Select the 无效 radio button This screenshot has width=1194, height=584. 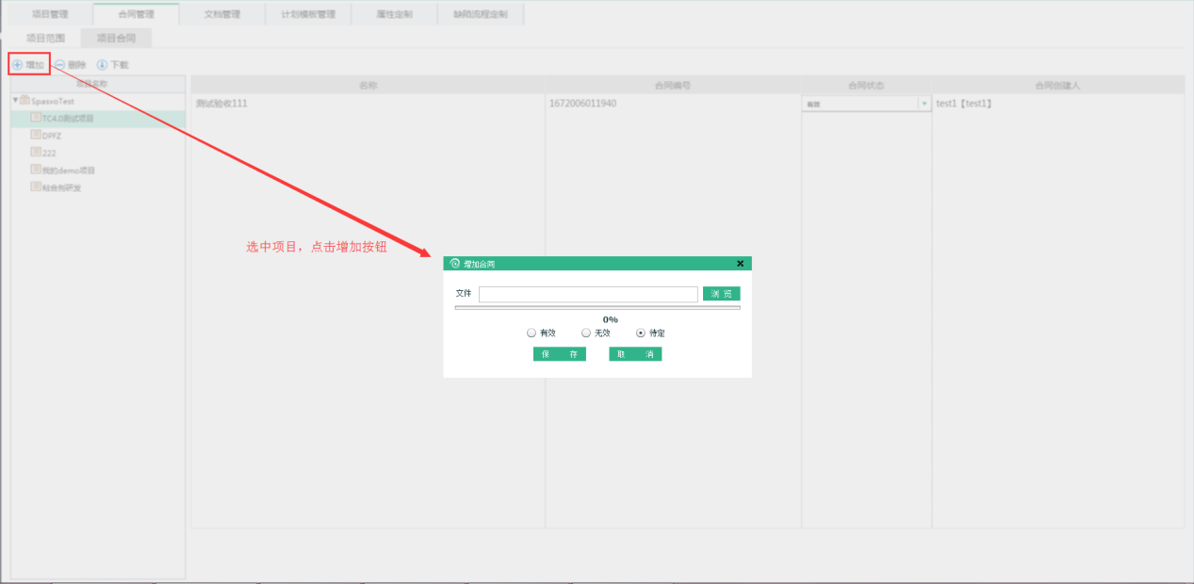pos(586,333)
